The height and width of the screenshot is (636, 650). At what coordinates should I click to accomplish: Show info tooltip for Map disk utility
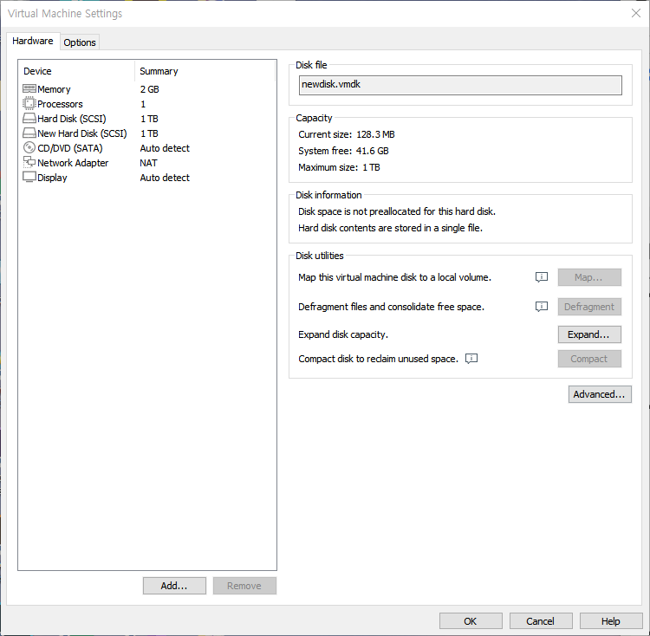pyautogui.click(x=542, y=277)
